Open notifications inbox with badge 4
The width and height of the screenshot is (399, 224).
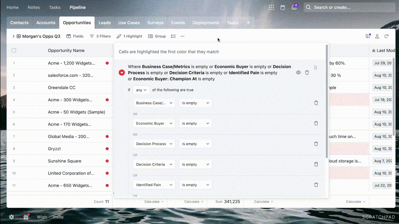point(294,7)
